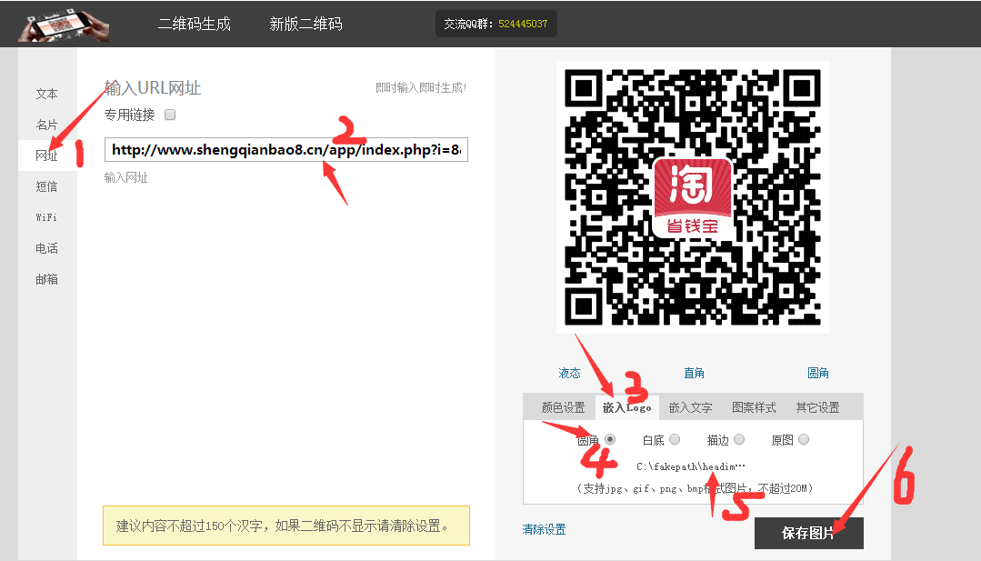This screenshot has height=561, width=981.
Task: Open the 邮箱 QR type
Action: (x=46, y=279)
